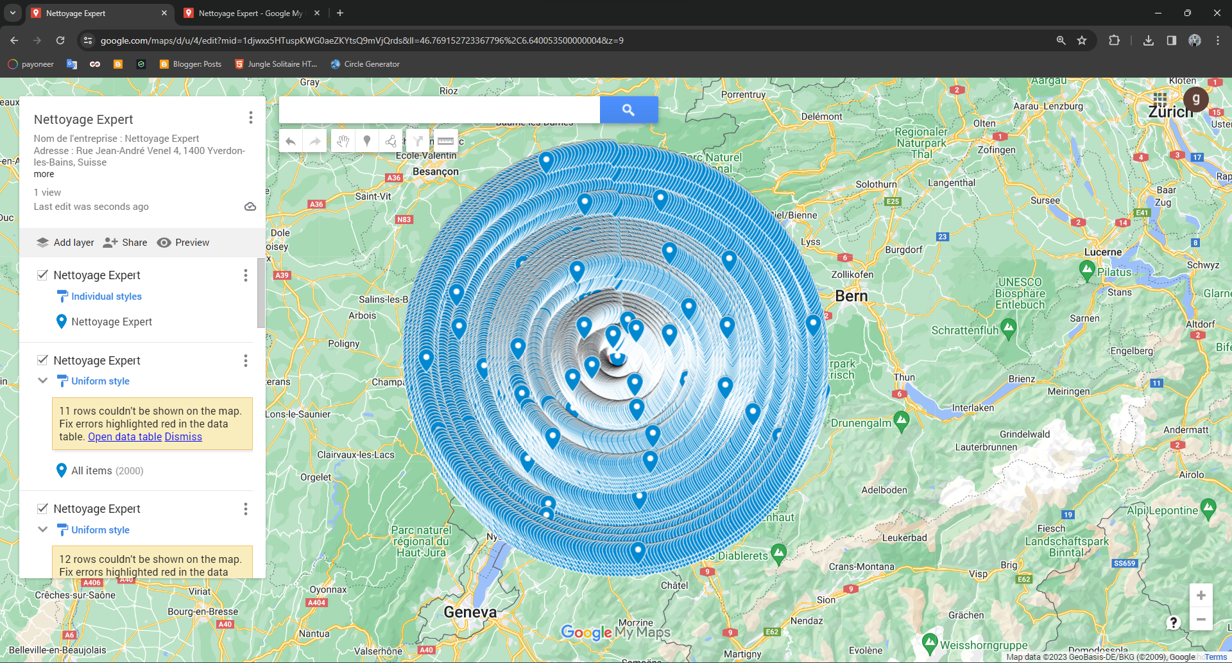Activate the measure distances ruler tool
The image size is (1232, 663).
445,141
